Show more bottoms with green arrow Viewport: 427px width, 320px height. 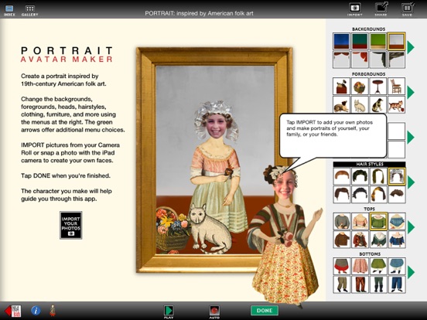click(x=411, y=272)
